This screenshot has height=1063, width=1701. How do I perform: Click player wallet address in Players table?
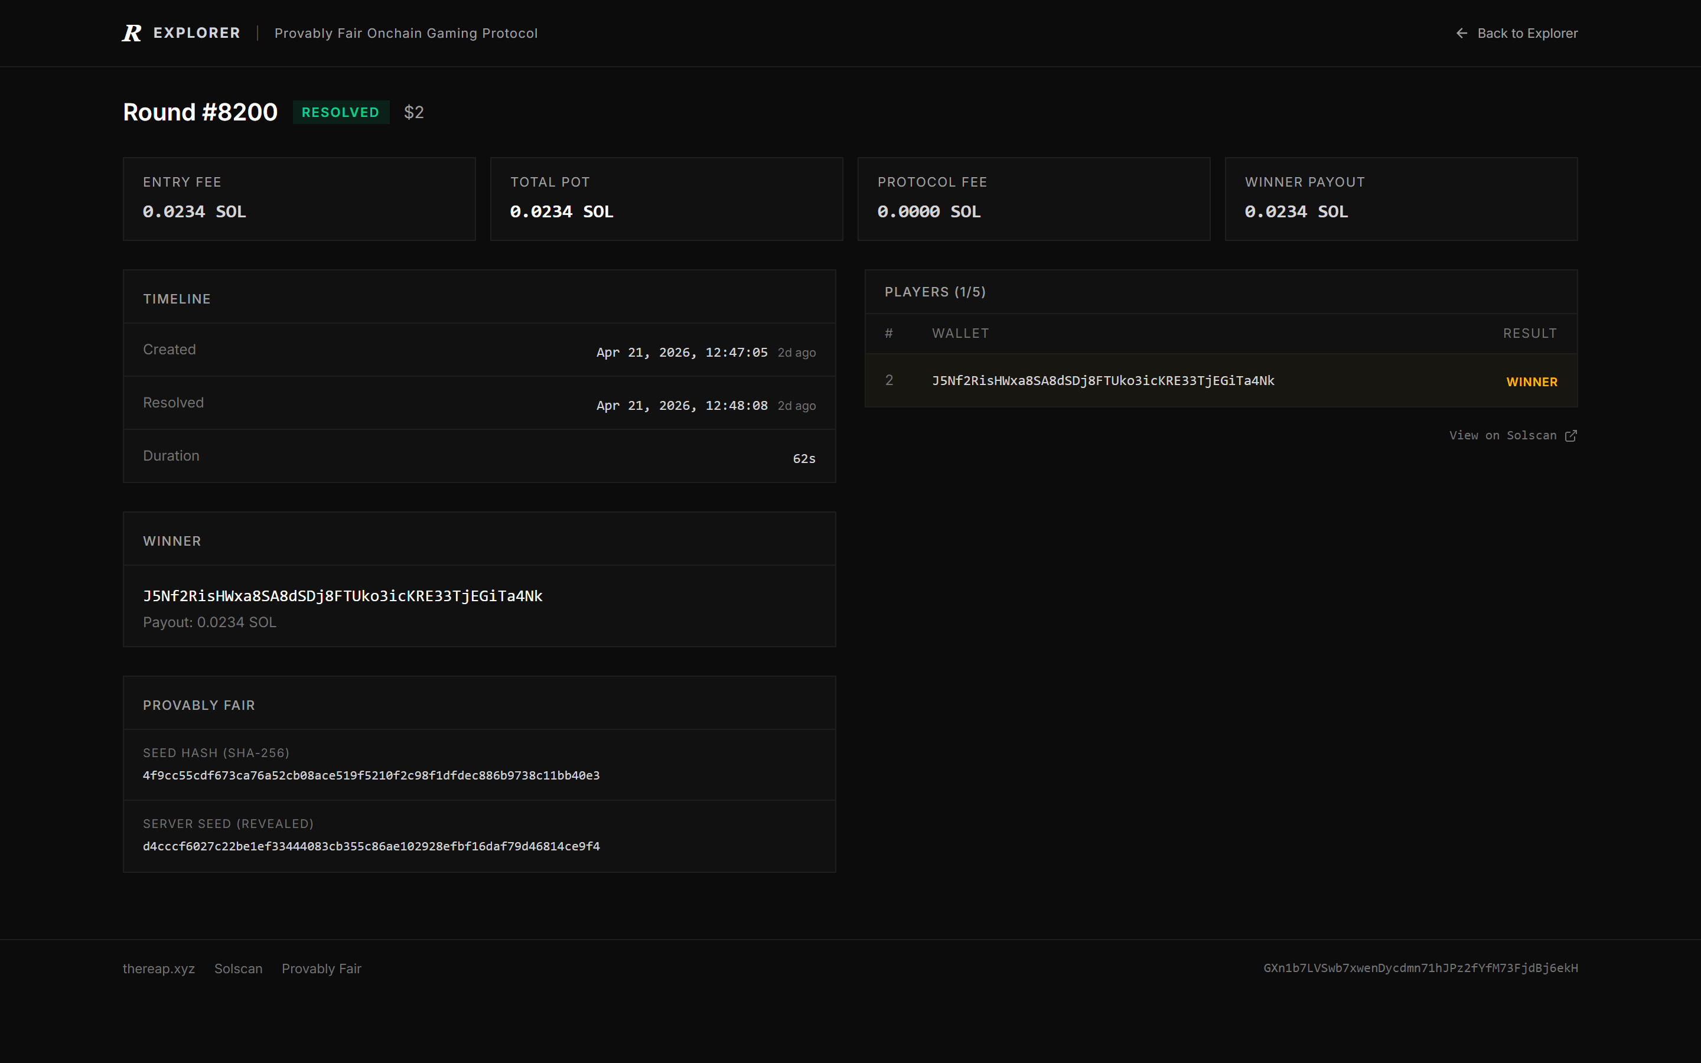point(1103,380)
